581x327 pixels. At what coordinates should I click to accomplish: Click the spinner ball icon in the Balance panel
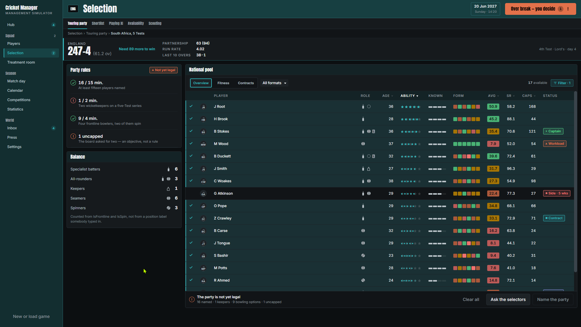pos(169,208)
